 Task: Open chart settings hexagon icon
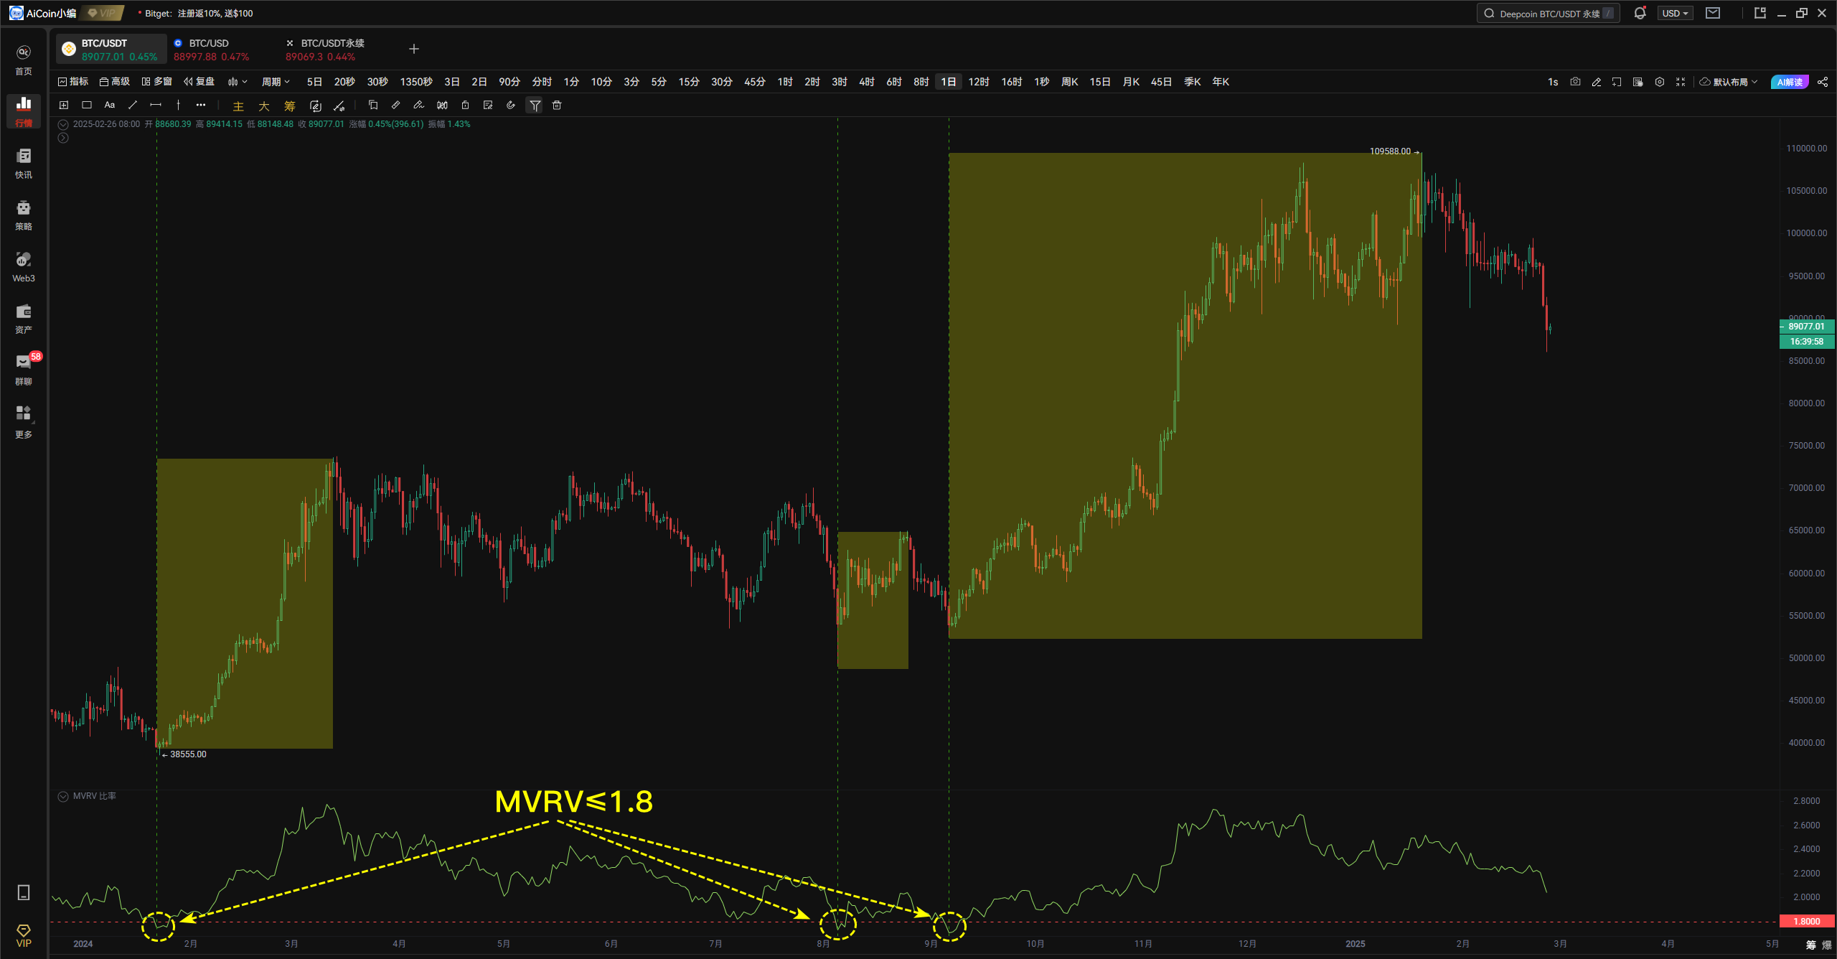point(1660,82)
